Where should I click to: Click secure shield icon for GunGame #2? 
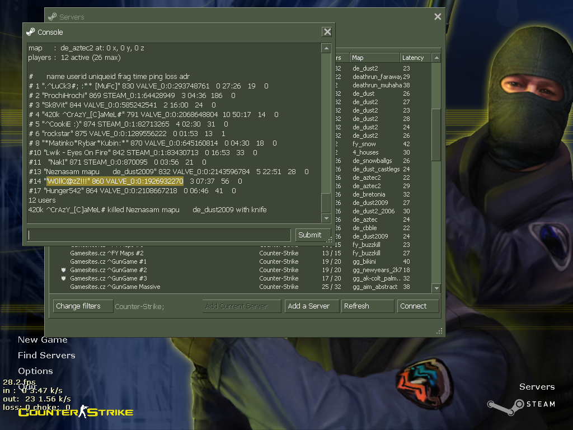pyautogui.click(x=64, y=270)
